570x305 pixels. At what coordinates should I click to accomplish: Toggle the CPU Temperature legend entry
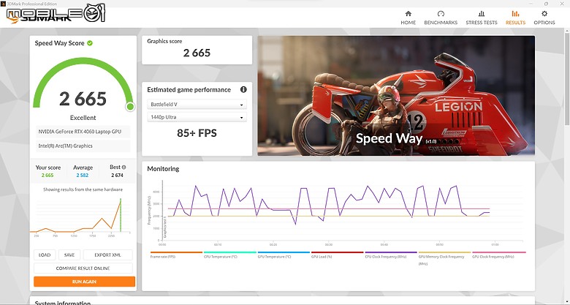(229, 255)
